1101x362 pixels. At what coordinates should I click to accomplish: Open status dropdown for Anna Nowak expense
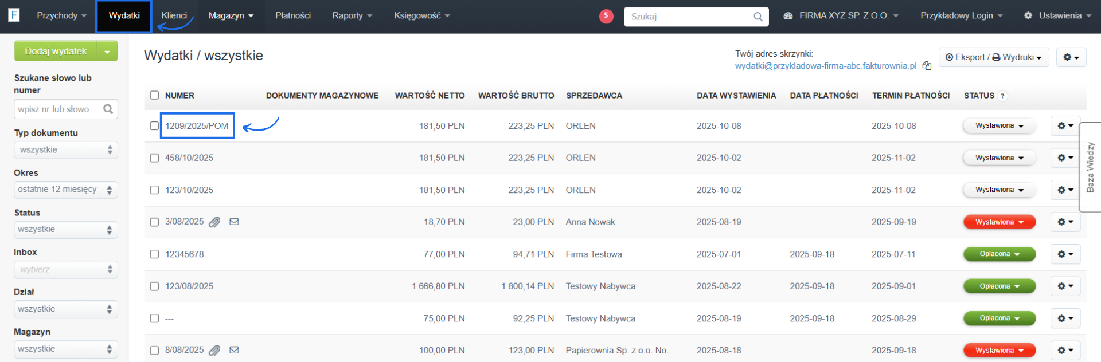pos(999,222)
